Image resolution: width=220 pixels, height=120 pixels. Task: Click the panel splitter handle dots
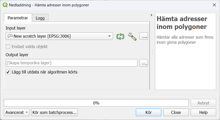click(x=153, y=52)
